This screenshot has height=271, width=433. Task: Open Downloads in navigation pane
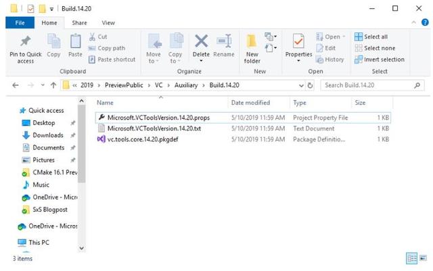coord(43,135)
